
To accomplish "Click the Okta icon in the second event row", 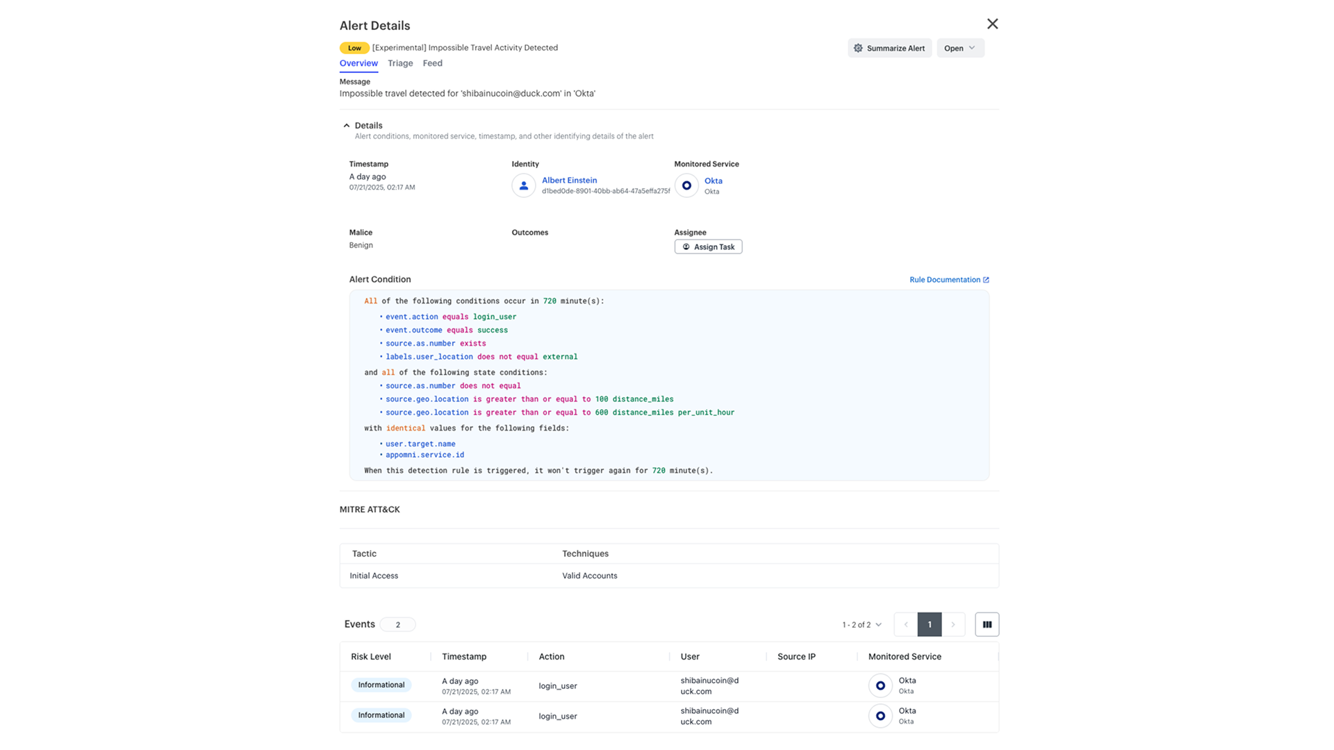I will (x=880, y=715).
